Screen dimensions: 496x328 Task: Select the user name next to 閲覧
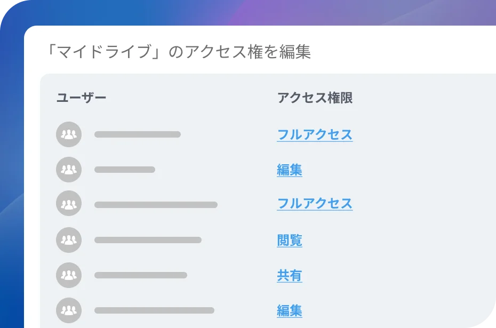click(148, 240)
